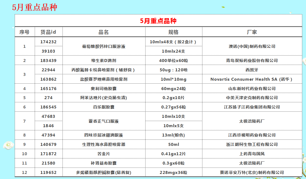Select "太极涪陵药厂" in the 补肾益寿胶囊 row
Viewport: 306px width, 179px height.
[x=252, y=163]
